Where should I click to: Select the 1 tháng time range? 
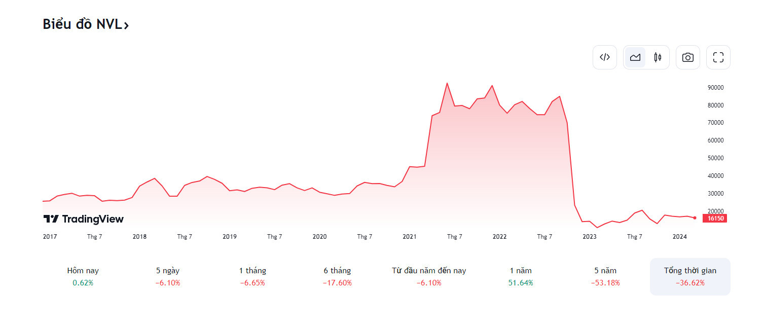click(252, 276)
